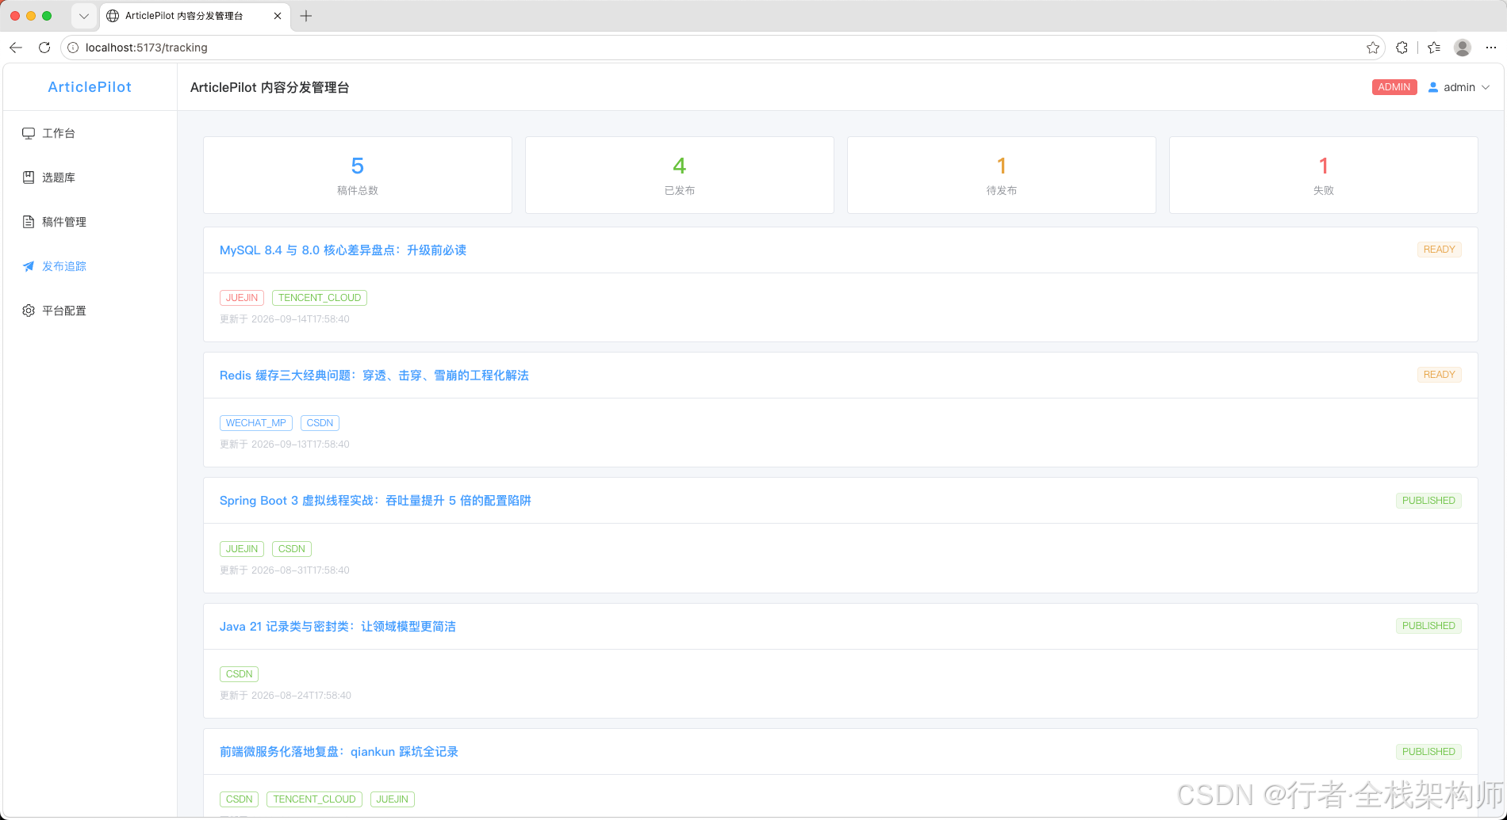Click the 失败 statistic card

pyautogui.click(x=1324, y=175)
